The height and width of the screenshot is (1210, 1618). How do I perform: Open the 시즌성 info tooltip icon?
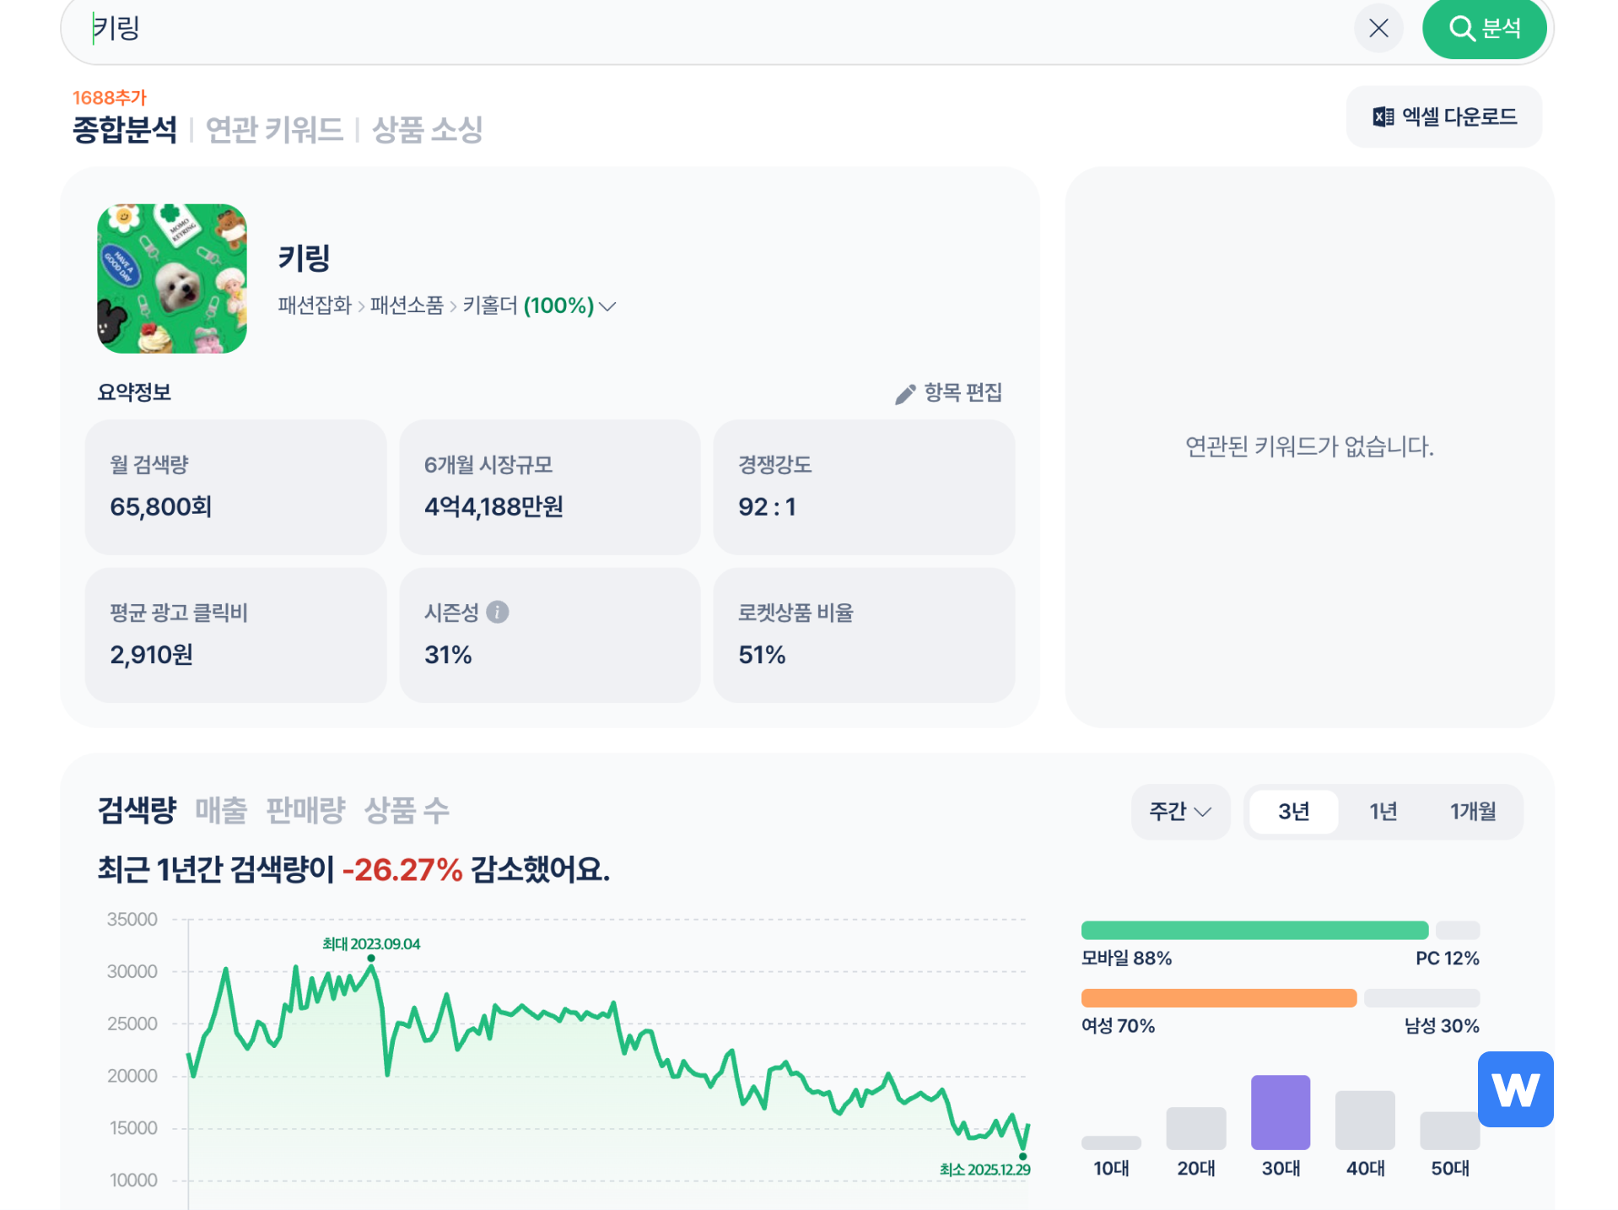[x=498, y=613]
